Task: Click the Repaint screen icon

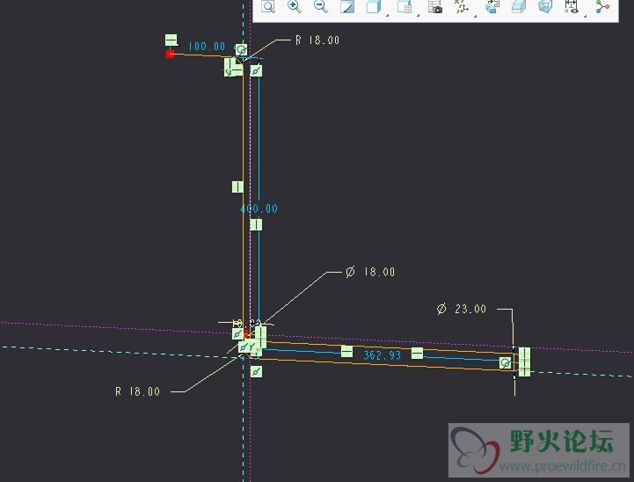Action: coord(347,6)
